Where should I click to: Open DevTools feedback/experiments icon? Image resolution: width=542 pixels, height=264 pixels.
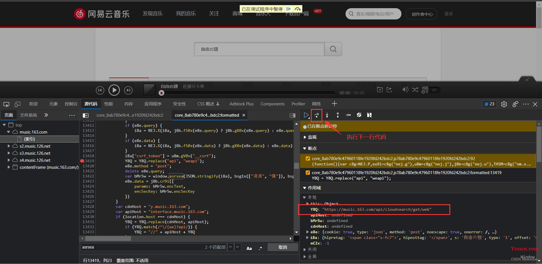pos(515,104)
